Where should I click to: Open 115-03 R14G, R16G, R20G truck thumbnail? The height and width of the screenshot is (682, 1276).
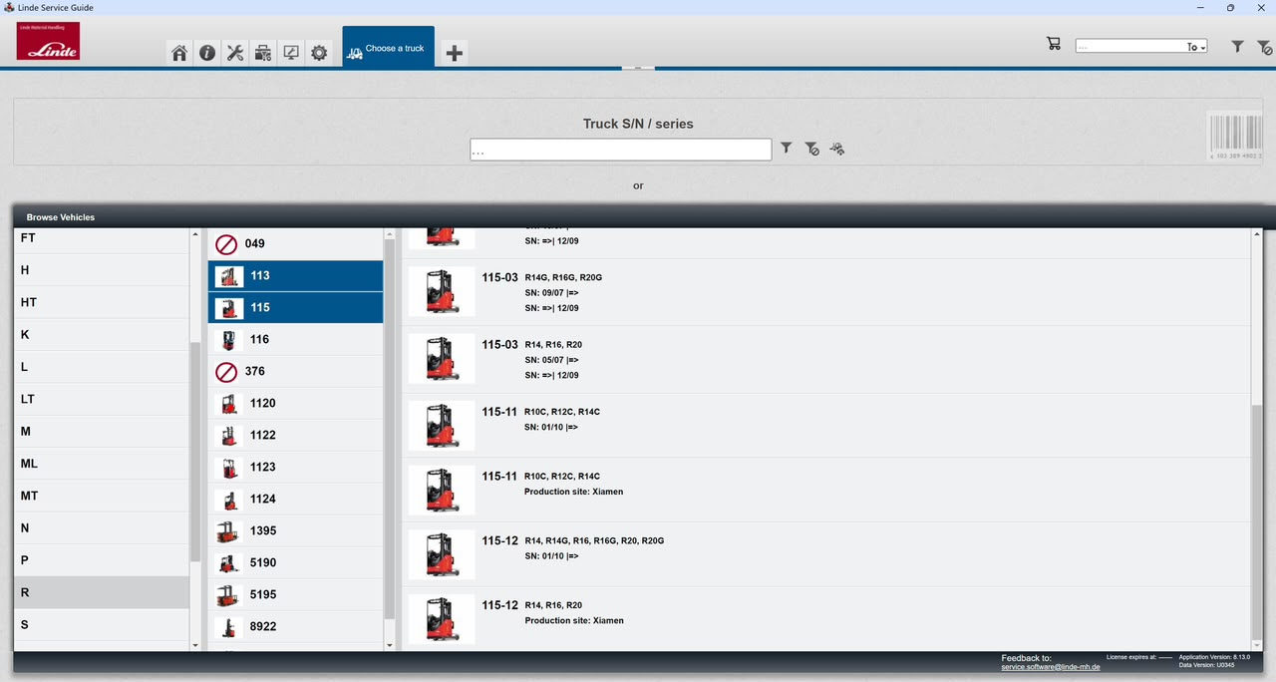coord(442,292)
